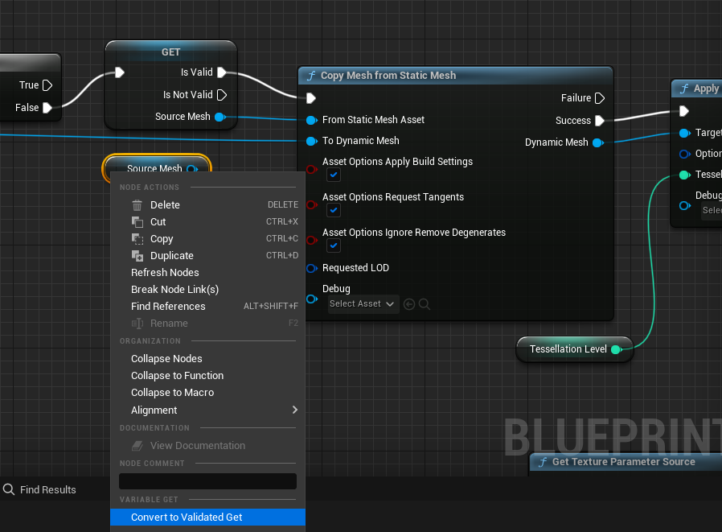
Task: Click the From Static Mesh Asset pin
Action: [312, 120]
